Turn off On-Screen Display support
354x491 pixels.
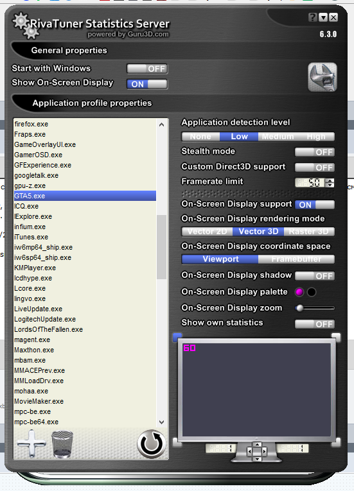click(x=315, y=205)
